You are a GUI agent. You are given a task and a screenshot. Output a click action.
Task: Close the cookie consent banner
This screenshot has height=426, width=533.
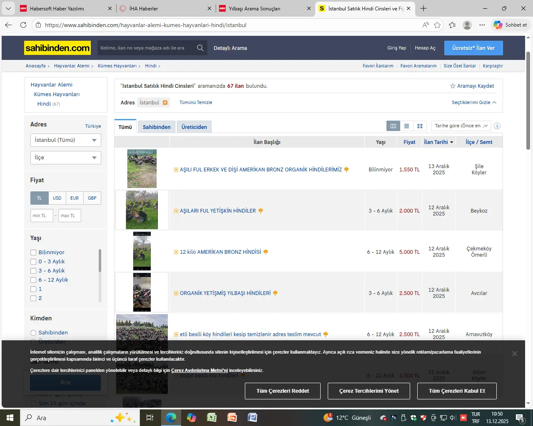(514, 354)
